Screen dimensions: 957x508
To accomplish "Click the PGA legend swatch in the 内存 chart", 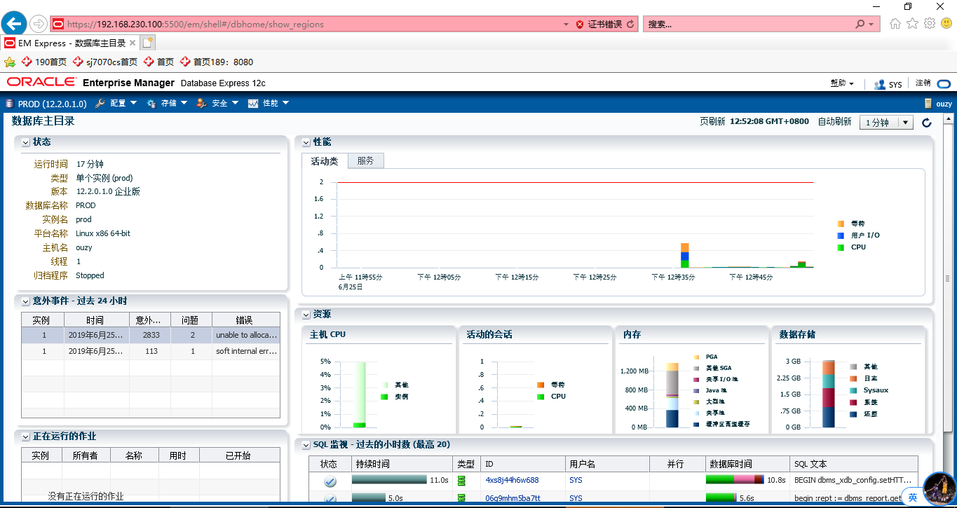I will (x=696, y=357).
